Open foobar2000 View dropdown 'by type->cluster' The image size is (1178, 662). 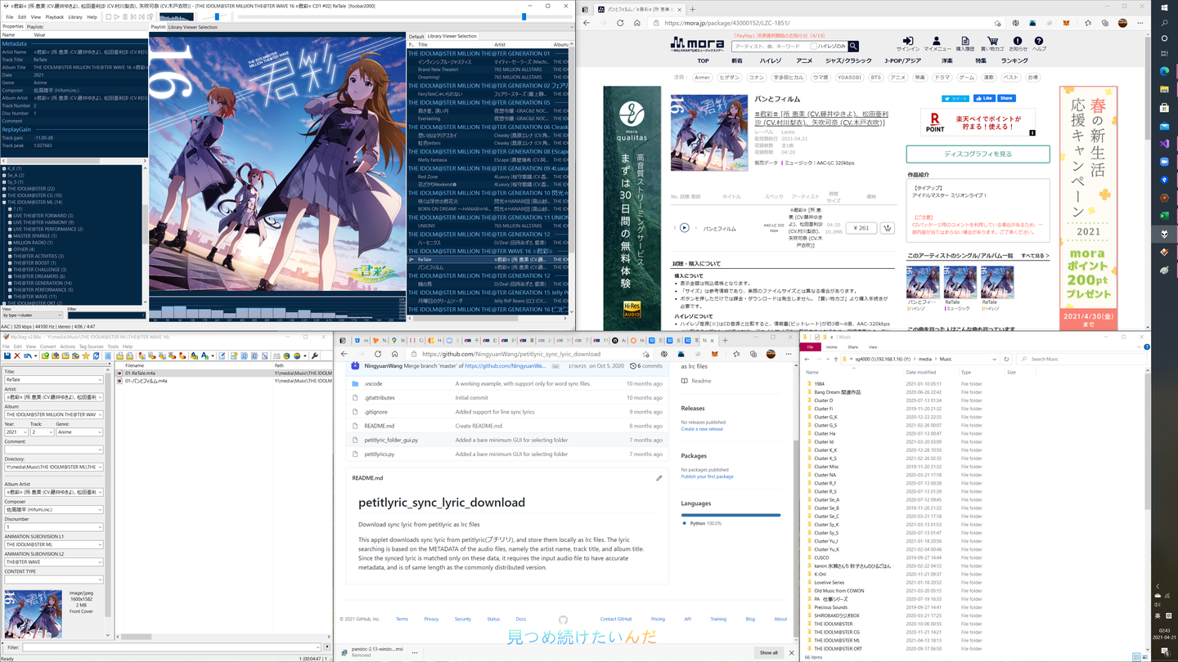click(x=34, y=315)
